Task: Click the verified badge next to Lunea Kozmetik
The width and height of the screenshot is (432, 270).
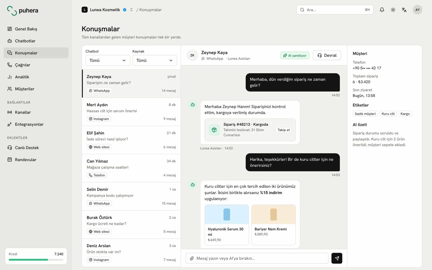Action: (x=125, y=10)
